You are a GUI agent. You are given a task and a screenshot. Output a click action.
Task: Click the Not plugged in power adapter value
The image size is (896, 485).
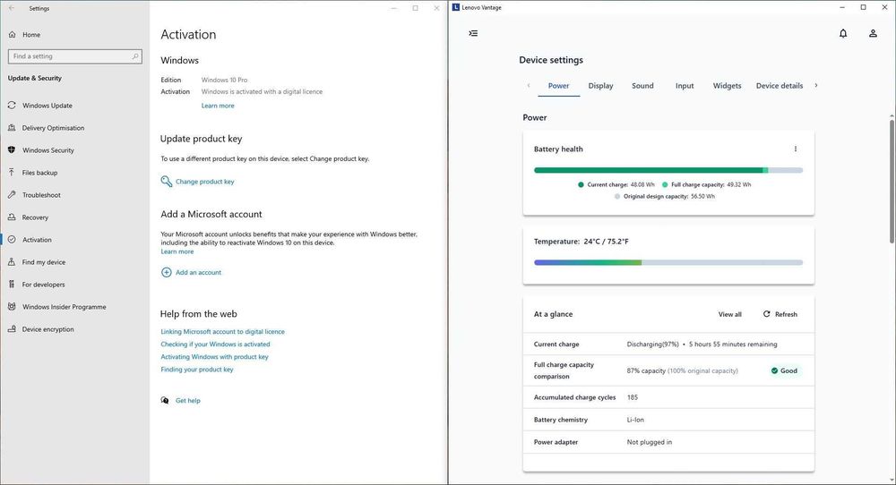649,442
